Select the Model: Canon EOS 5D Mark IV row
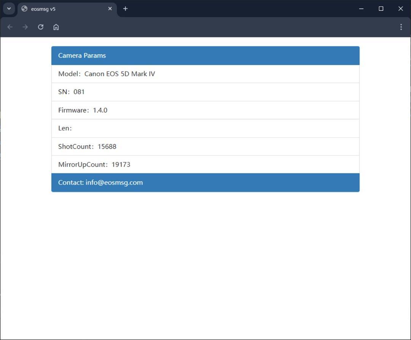The width and height of the screenshot is (411, 340). coord(205,74)
